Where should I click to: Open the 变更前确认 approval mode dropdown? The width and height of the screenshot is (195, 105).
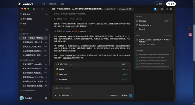click(65, 96)
